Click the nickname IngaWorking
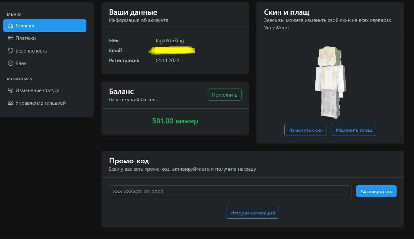414x239 pixels. [169, 41]
